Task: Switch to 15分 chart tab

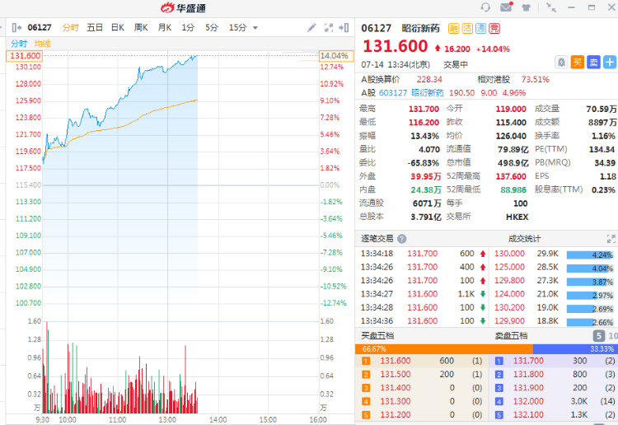Action: click(237, 27)
